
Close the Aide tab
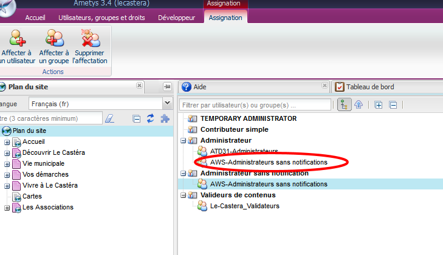point(325,85)
